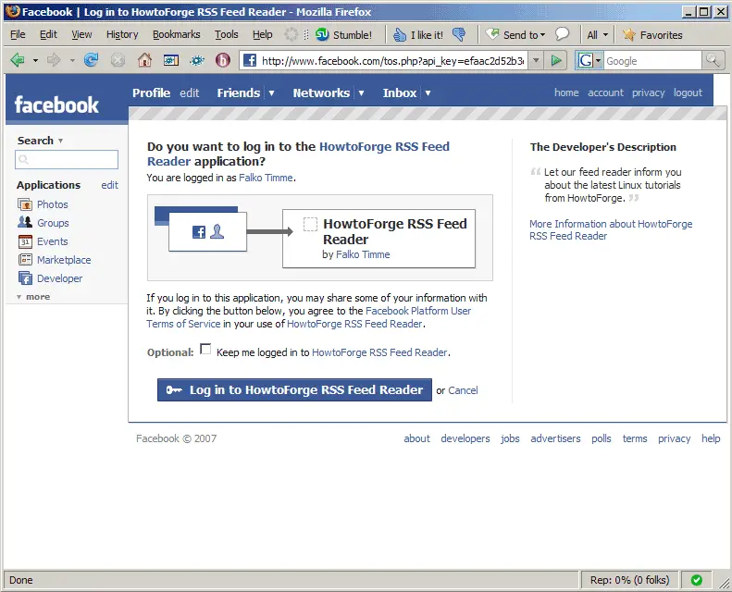Open the Networks dropdown arrow
The image size is (732, 592).
361,93
